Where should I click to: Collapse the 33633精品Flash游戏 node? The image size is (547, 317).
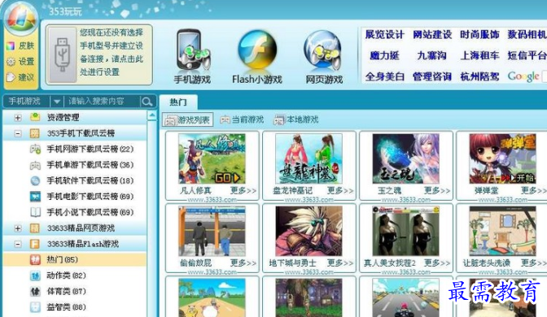pyautogui.click(x=17, y=244)
